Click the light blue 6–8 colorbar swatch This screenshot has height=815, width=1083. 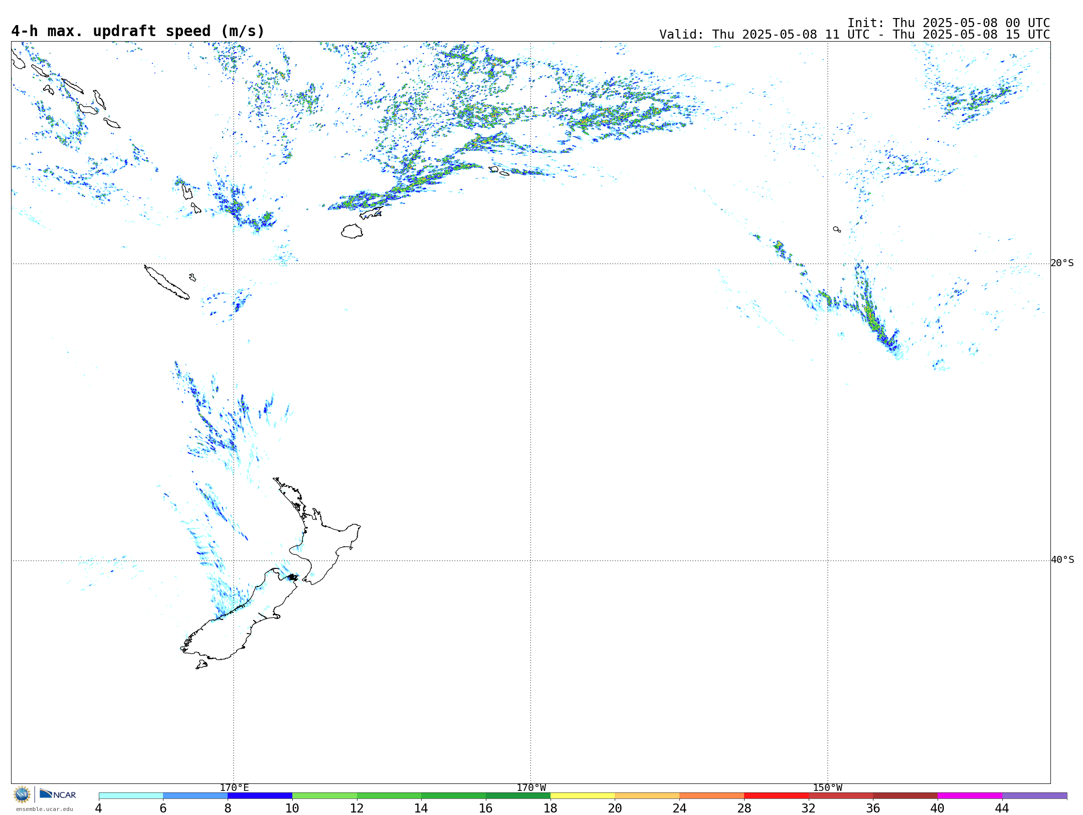tap(196, 795)
